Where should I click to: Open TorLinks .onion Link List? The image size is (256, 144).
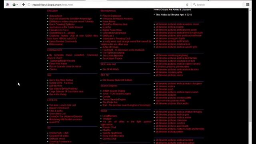pos(62,105)
